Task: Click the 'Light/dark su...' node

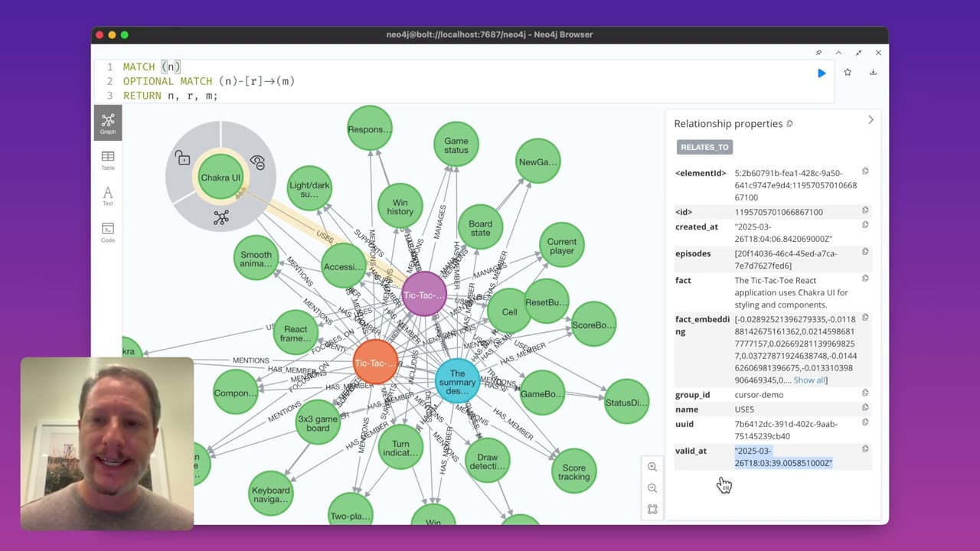Action: 309,188
